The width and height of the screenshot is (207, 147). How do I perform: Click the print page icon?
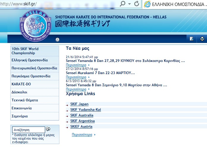coord(202,39)
